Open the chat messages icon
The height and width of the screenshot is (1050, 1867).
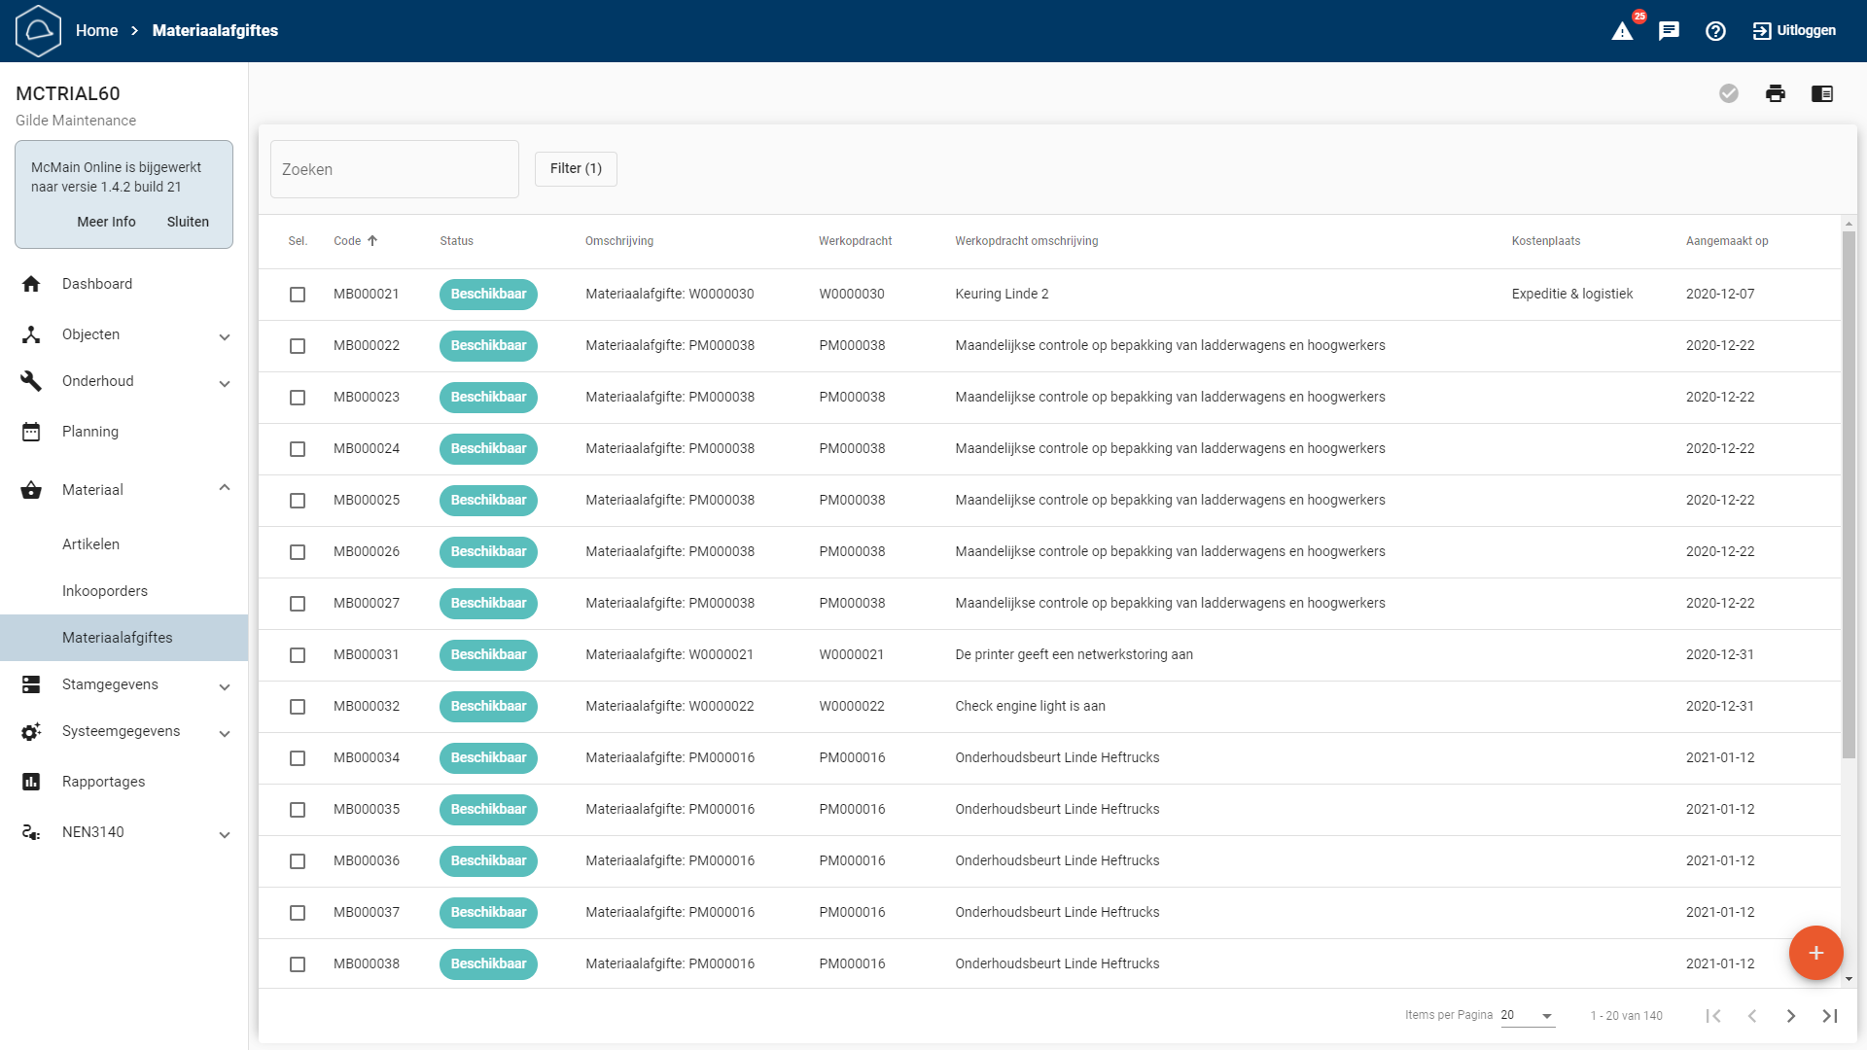coord(1669,31)
